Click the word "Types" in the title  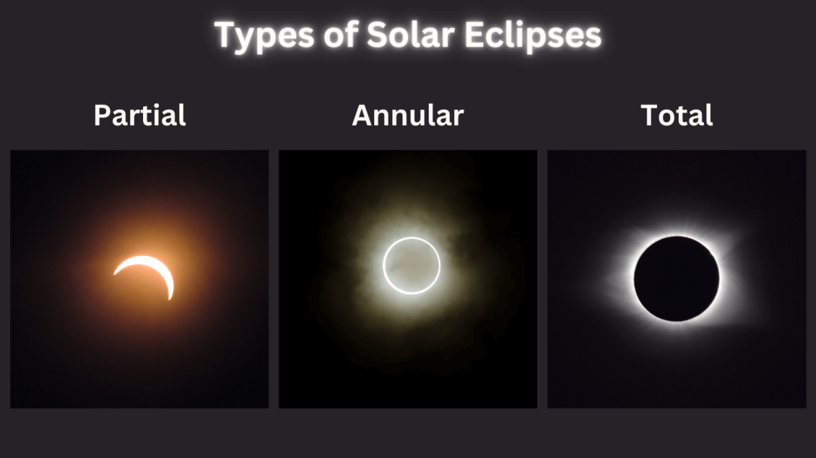click(264, 36)
